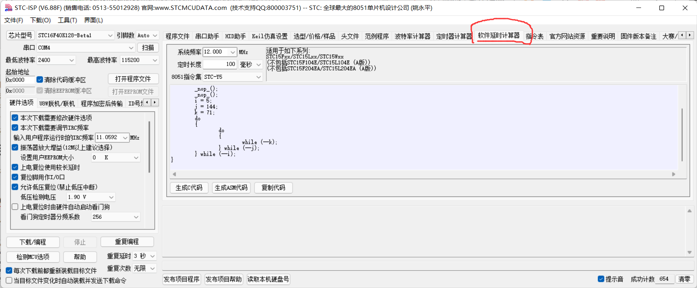Click code area horizontal scroll left arrow
This screenshot has height=288, width=697.
click(174, 174)
